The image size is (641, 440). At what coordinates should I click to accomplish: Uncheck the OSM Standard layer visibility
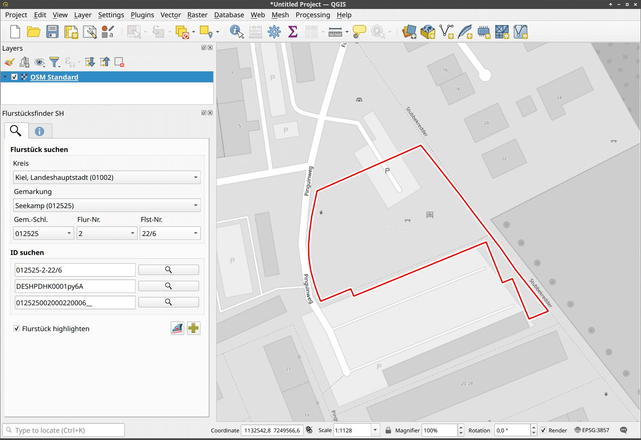coord(14,77)
